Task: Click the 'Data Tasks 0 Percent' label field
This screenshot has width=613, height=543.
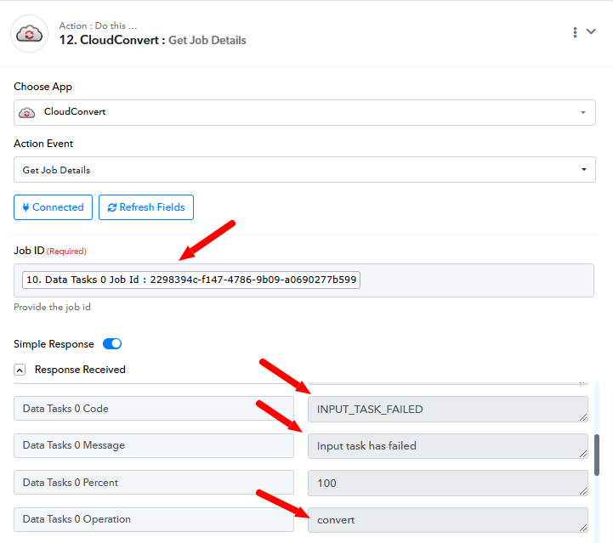Action: pyautogui.click(x=154, y=483)
